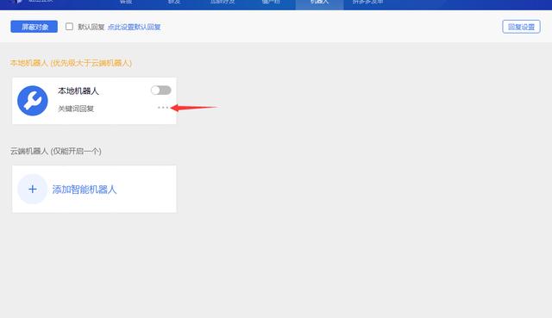Select the 本地机器人 card title

tap(78, 91)
